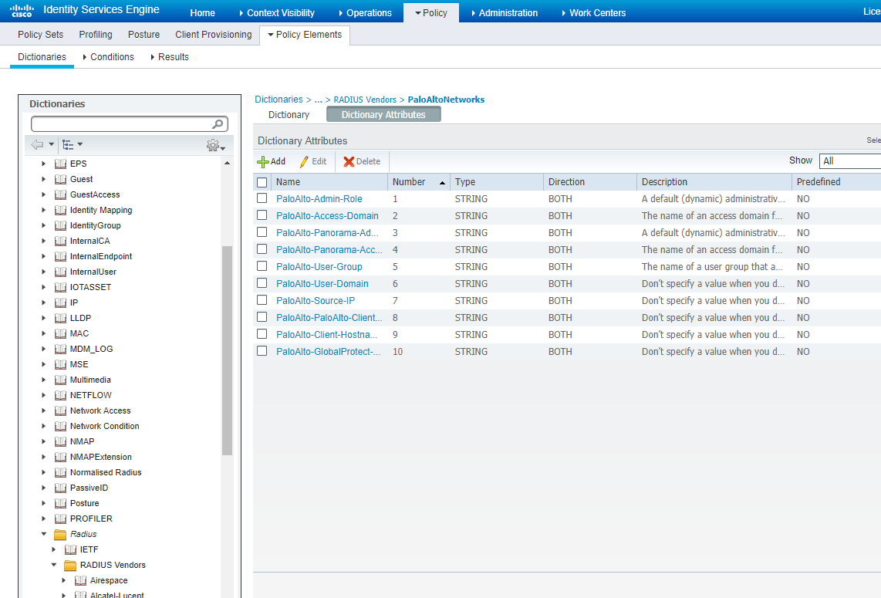Open the dropdown arrow beside back button
The width and height of the screenshot is (881, 598).
[x=51, y=144]
